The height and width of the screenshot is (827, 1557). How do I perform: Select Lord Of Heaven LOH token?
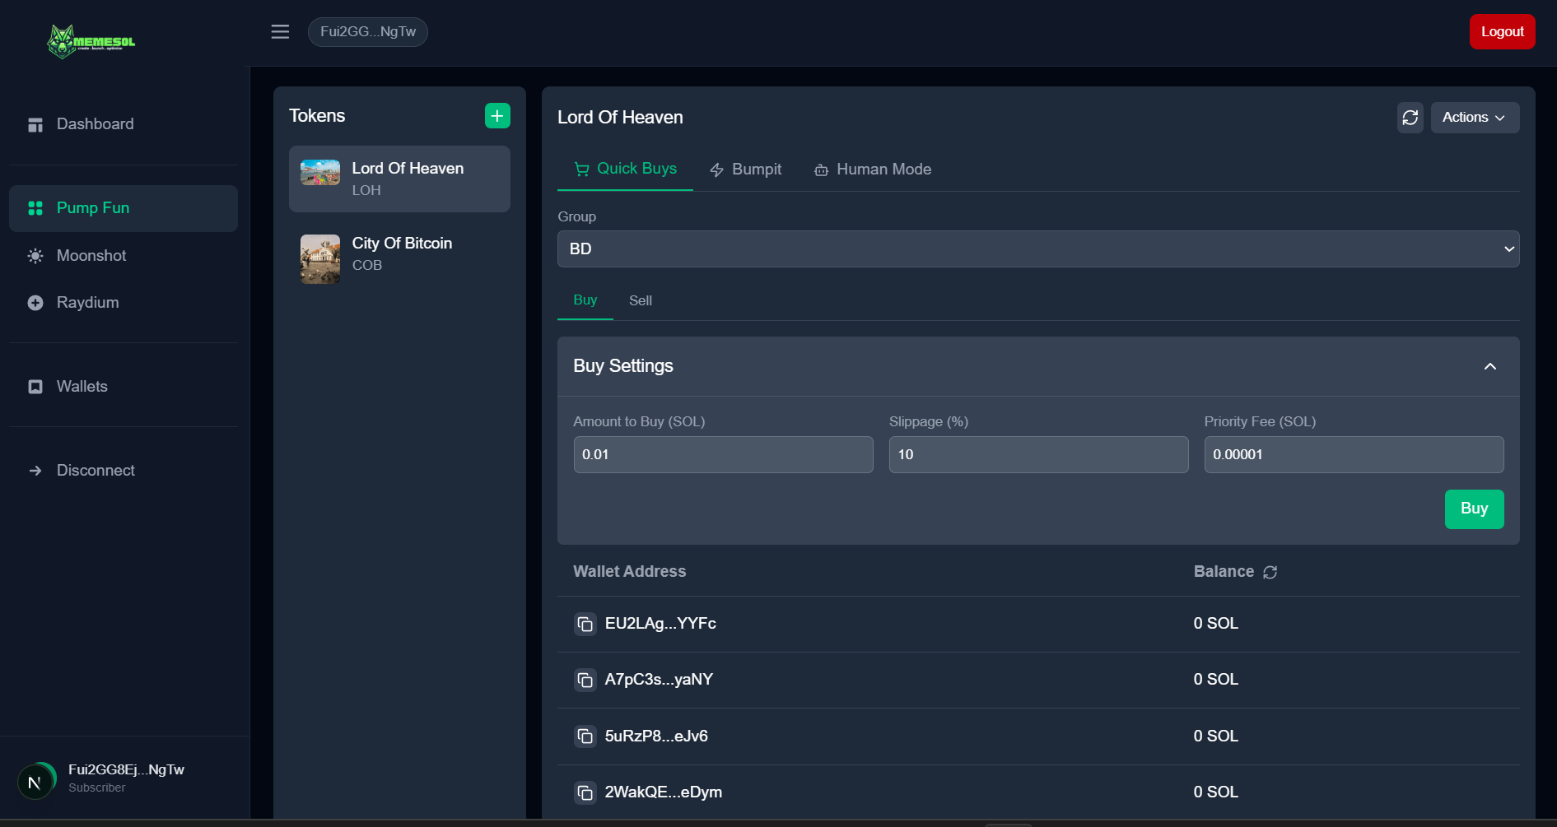pyautogui.click(x=399, y=179)
